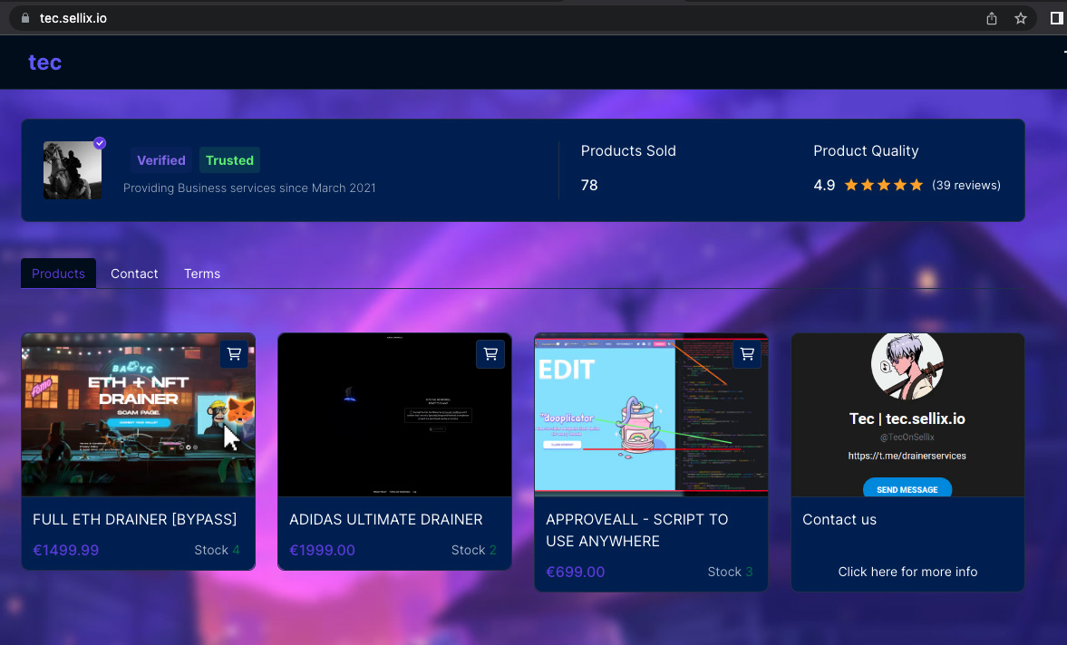Click the APPROVEALL product thumbnail
Viewport: 1067px width, 645px height.
click(651, 413)
